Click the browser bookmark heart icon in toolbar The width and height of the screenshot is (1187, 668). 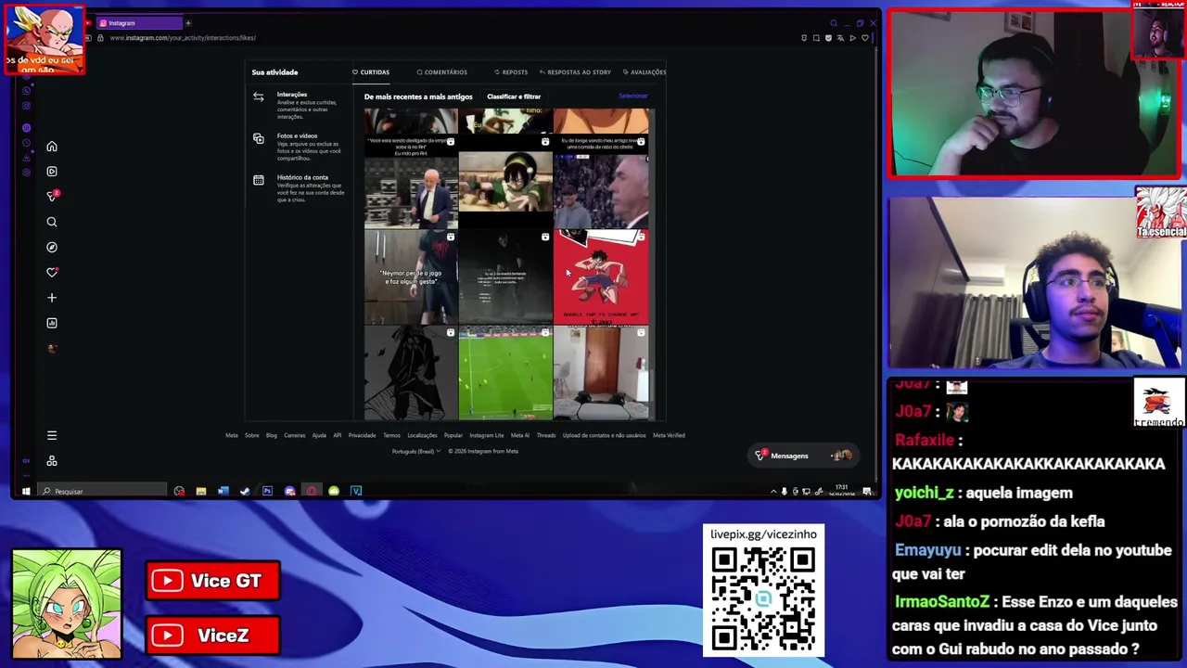click(x=864, y=38)
